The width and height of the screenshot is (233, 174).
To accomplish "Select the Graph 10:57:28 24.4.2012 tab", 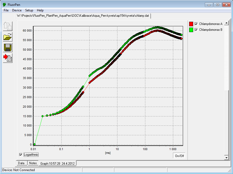I will point(57,163).
